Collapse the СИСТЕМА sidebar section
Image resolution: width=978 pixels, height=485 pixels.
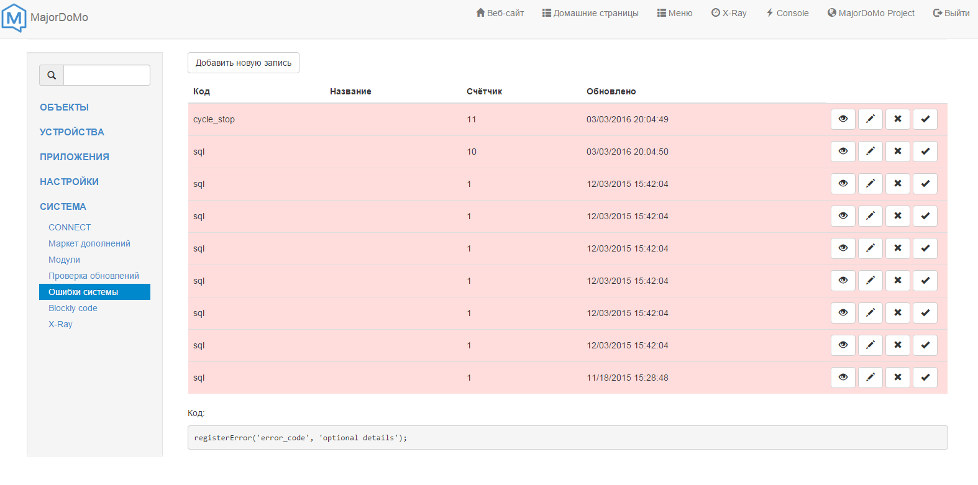(x=63, y=207)
